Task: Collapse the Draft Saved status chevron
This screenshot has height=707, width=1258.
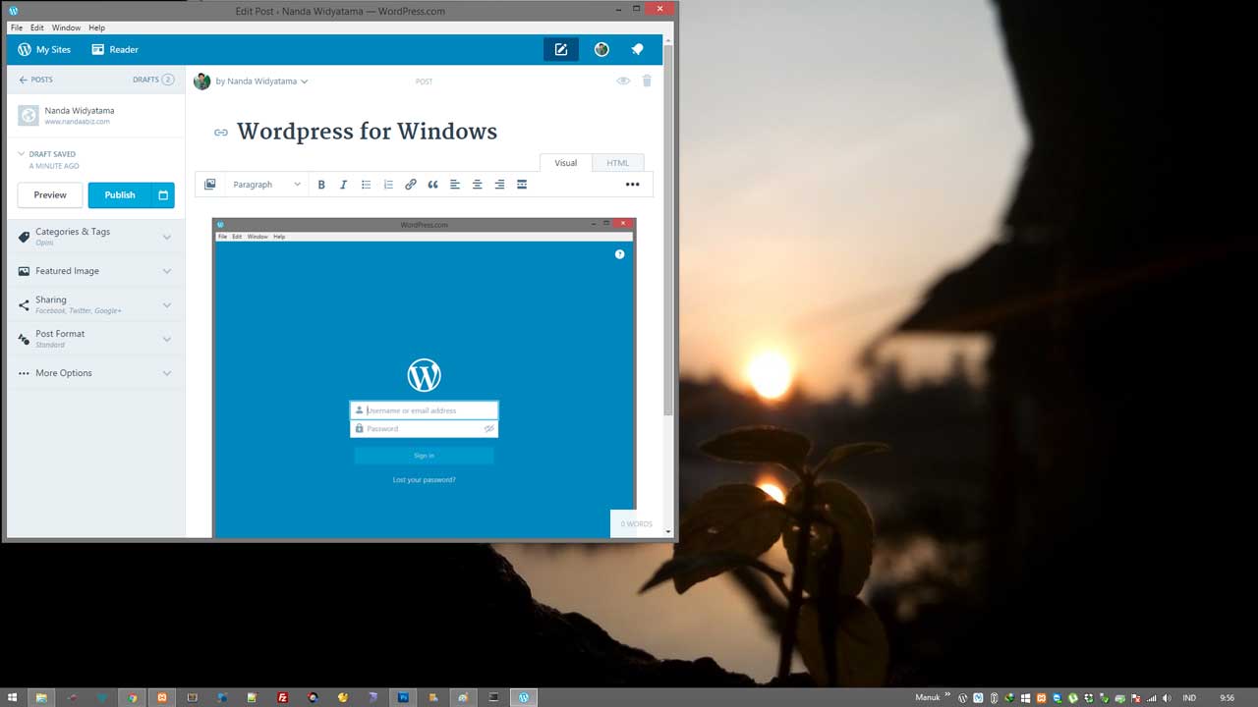Action: (22, 154)
